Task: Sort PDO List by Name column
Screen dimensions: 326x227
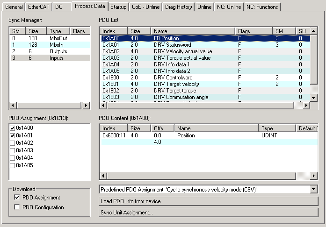Action: point(193,31)
